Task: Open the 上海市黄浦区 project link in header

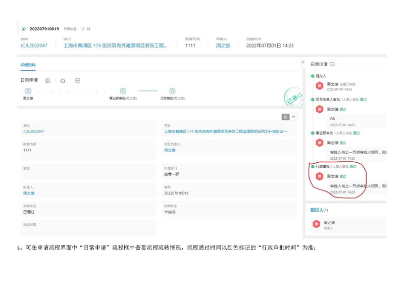Action: (115, 45)
